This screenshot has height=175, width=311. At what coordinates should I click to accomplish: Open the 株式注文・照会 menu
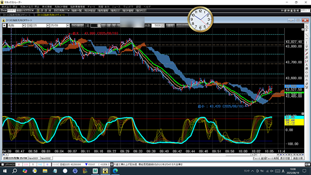tap(9, 7)
